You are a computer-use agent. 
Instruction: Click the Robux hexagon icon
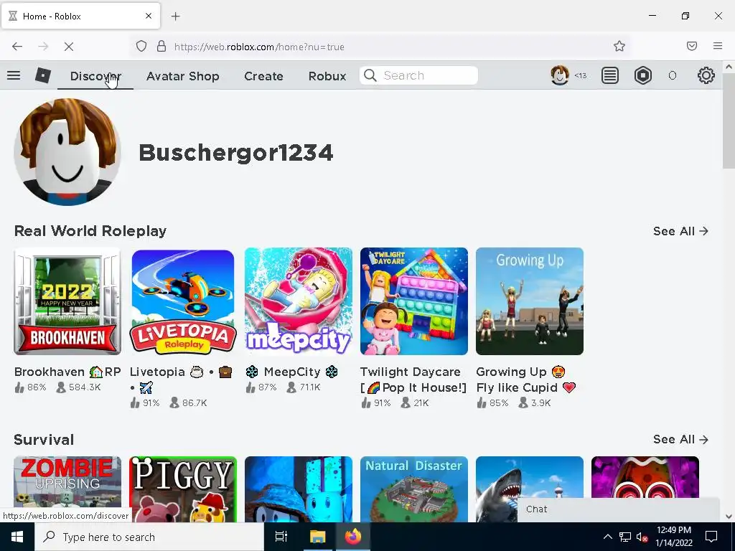tap(642, 75)
